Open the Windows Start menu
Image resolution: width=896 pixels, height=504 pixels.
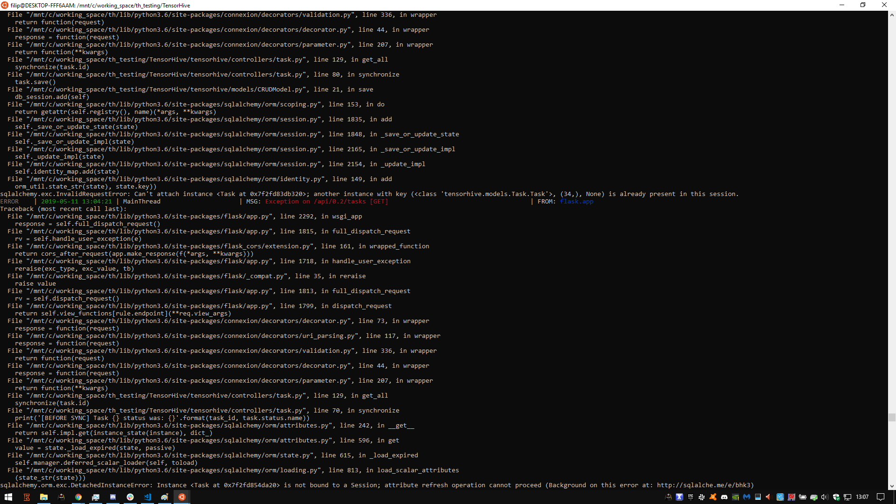tap(8, 497)
